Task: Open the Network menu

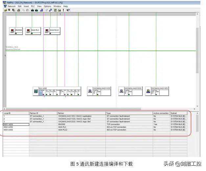Action: tap(11, 6)
